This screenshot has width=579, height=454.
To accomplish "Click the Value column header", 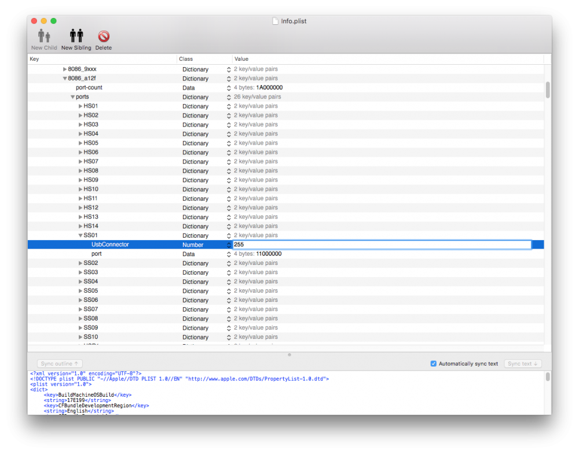I will 388,59.
